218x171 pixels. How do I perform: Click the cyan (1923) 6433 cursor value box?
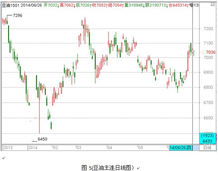(x=207, y=138)
